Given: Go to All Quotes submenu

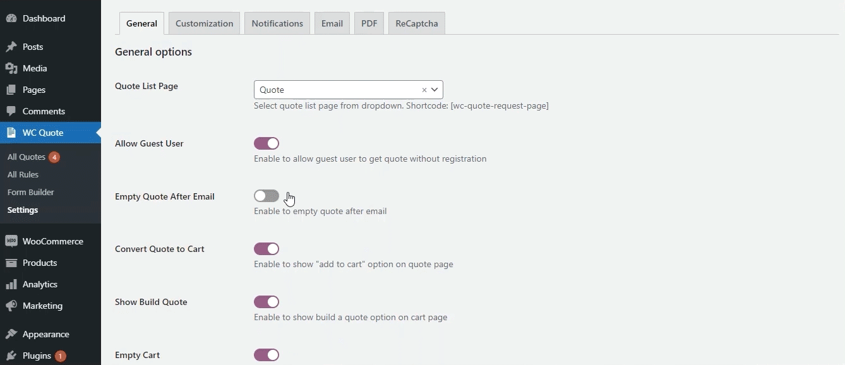Looking at the screenshot, I should (x=27, y=157).
